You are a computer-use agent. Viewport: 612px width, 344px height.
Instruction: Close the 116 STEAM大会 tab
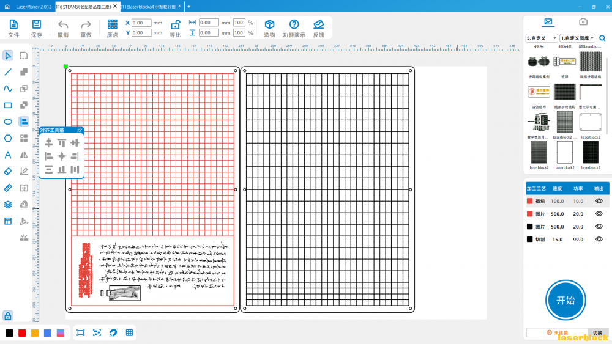[x=115, y=6]
